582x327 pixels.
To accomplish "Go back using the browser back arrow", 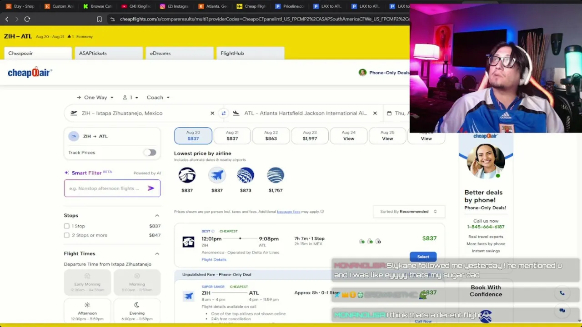I will (7, 19).
